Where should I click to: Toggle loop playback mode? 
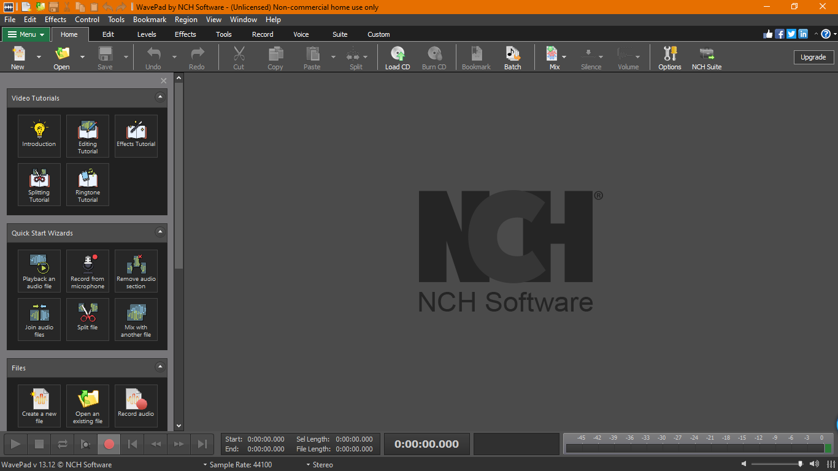click(x=63, y=444)
